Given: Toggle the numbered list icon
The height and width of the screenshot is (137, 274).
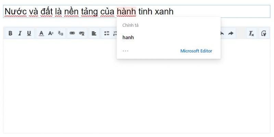Looking at the screenshot, I should click(115, 33).
